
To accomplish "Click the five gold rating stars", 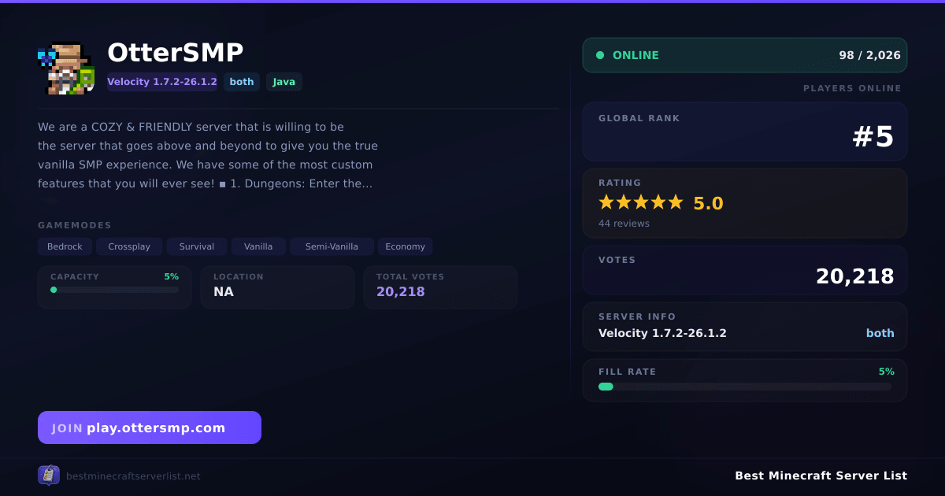I will [641, 202].
